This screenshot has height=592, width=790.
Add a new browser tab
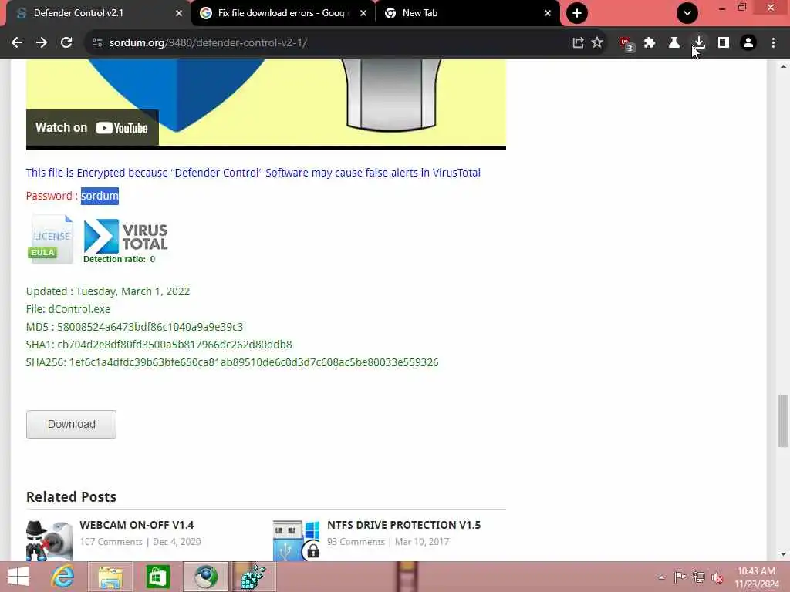[x=577, y=13]
